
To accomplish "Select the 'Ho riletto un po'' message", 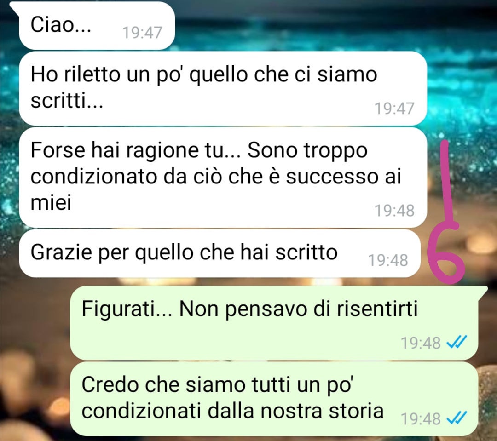I will [x=223, y=88].
